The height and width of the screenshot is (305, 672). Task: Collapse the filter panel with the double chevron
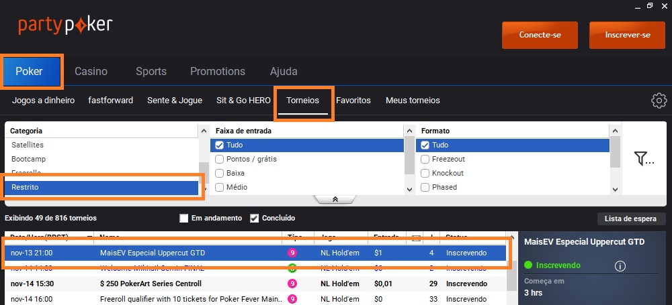click(x=335, y=199)
